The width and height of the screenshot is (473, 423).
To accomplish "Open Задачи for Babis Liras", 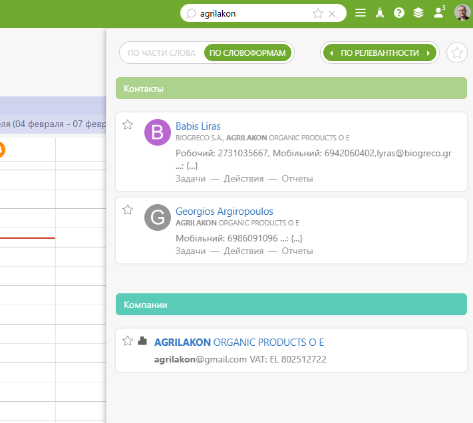I will click(x=191, y=178).
